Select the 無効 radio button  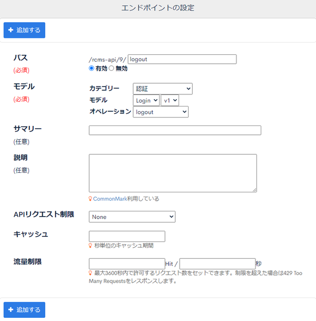tap(111, 68)
